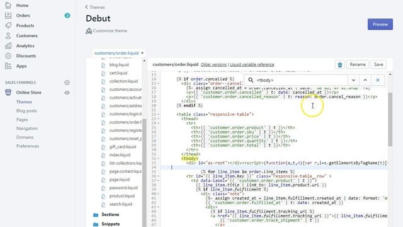Click the Sections folder icon
The image size is (403, 227).
click(x=96, y=214)
